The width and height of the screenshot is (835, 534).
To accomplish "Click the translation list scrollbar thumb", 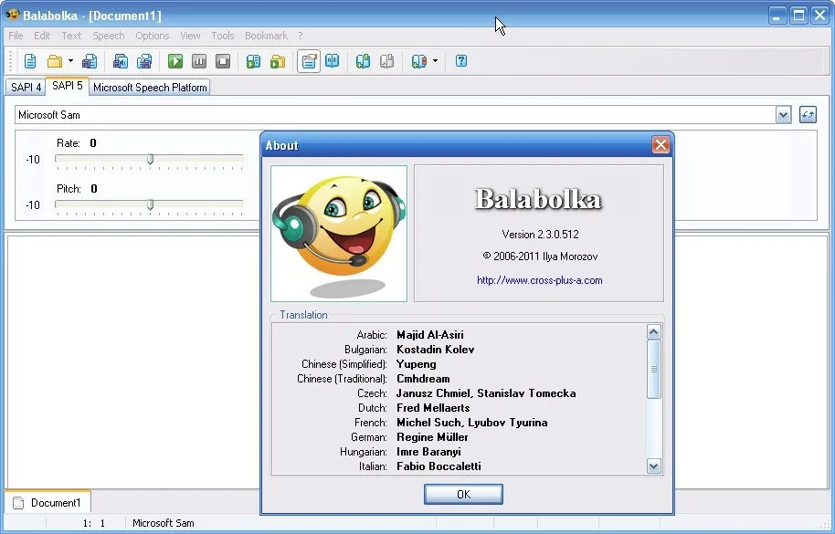I will [653, 369].
